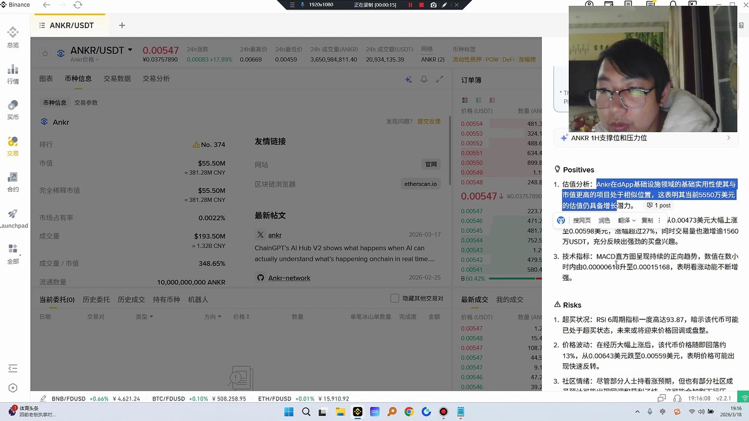Open the 总览 overview sidebar item
749x421 pixels.
pyautogui.click(x=13, y=37)
